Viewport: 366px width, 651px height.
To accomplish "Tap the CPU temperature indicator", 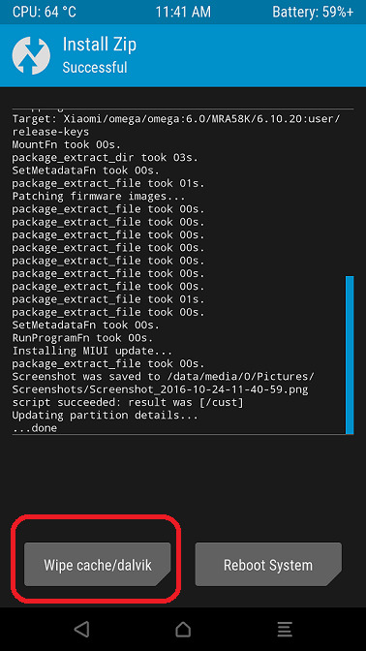I will [x=45, y=12].
